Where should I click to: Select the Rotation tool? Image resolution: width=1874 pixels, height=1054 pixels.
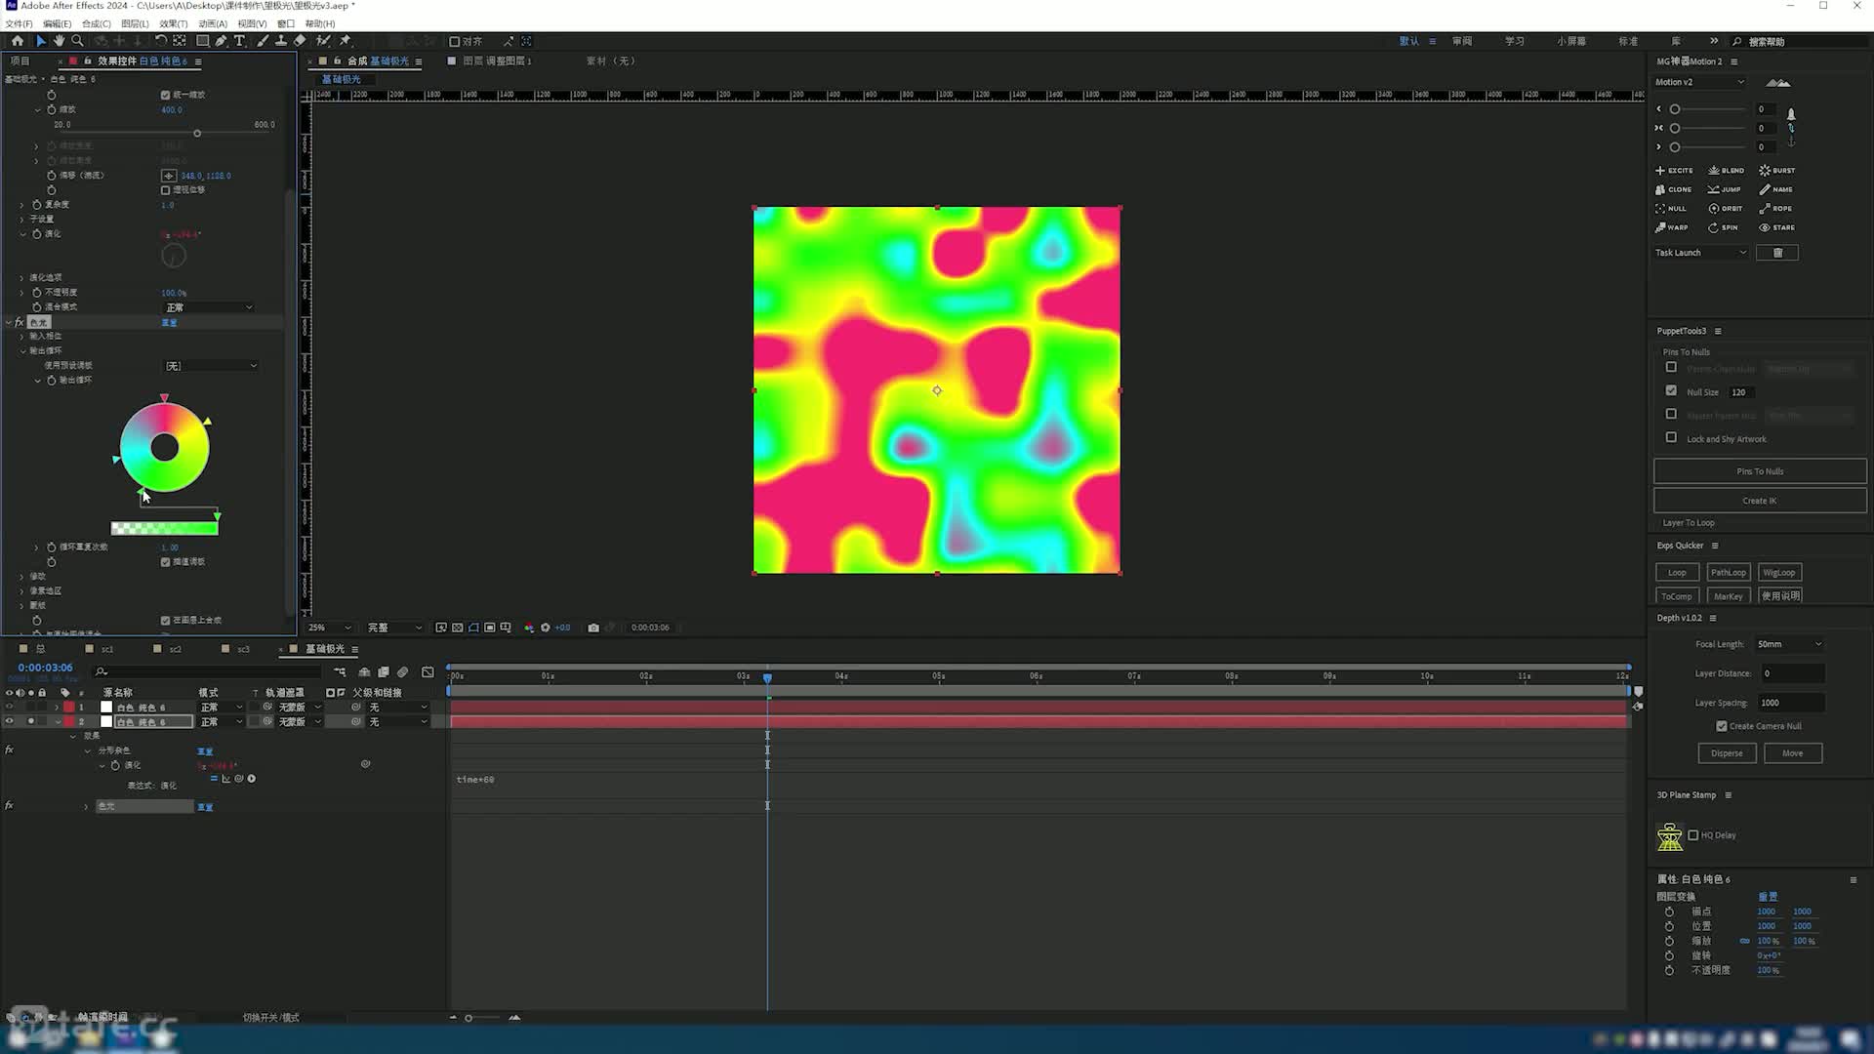click(x=161, y=41)
